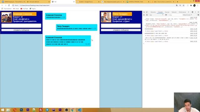Screen dimensions: 200x112
Task: Switch to Chrome in the taskbar
Action: [73, 110]
